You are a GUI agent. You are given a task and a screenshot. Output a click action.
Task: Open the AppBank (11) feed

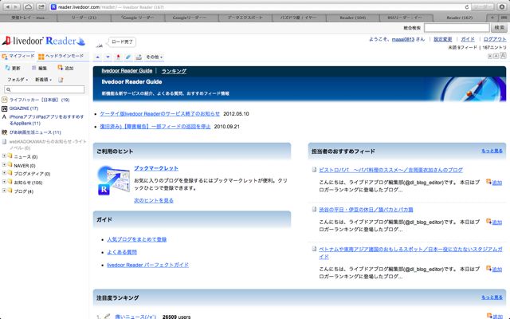pyautogui.click(x=46, y=120)
